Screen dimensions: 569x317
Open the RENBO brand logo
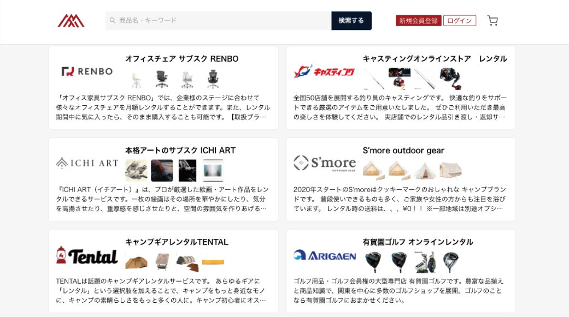[x=87, y=71]
